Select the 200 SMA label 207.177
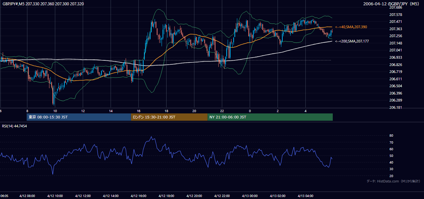424x199 pixels. pyautogui.click(x=352, y=41)
